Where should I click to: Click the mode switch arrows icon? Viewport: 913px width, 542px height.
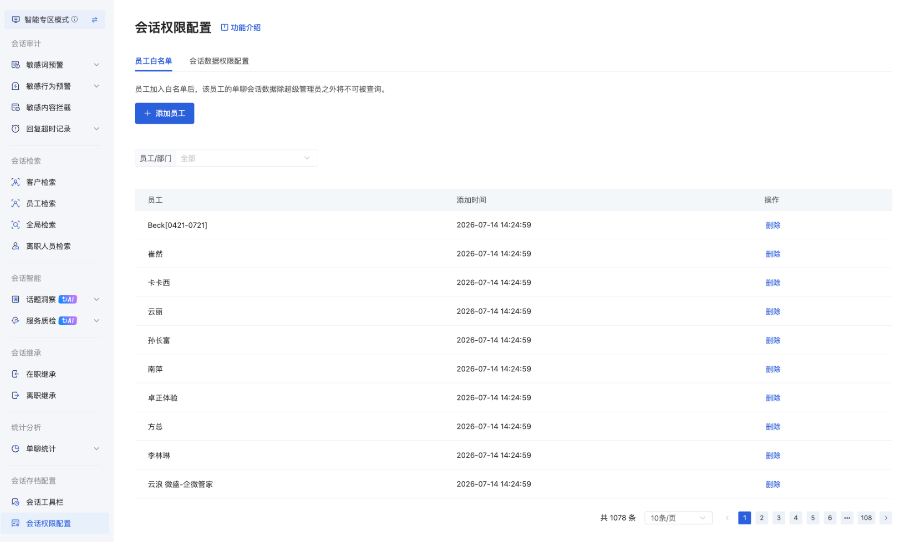pyautogui.click(x=94, y=19)
